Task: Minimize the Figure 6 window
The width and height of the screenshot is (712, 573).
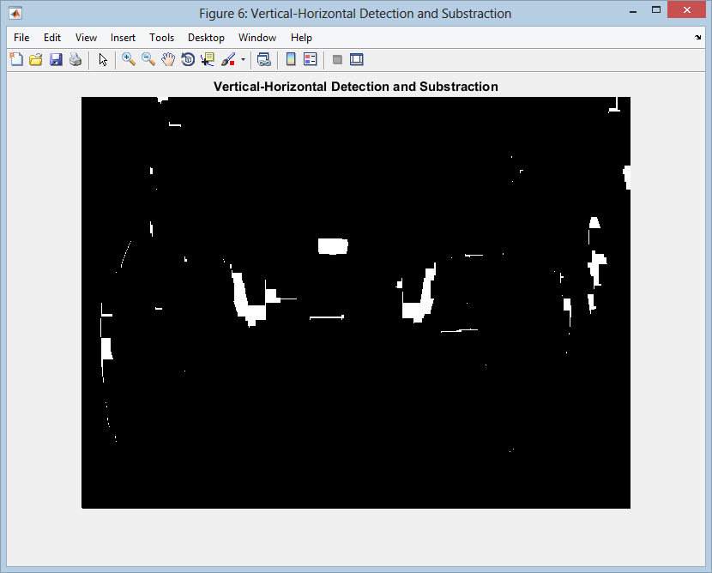Action: [633, 10]
